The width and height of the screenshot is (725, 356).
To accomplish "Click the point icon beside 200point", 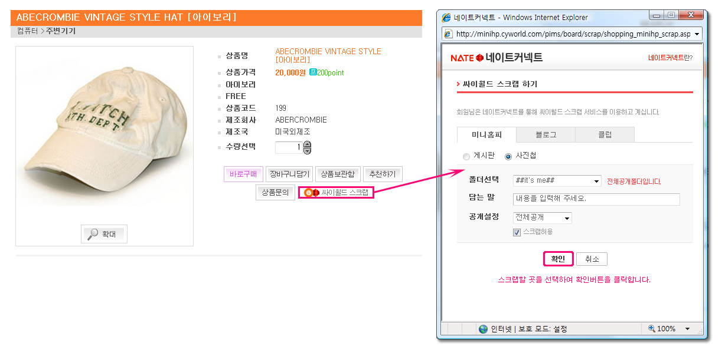I will 313,72.
